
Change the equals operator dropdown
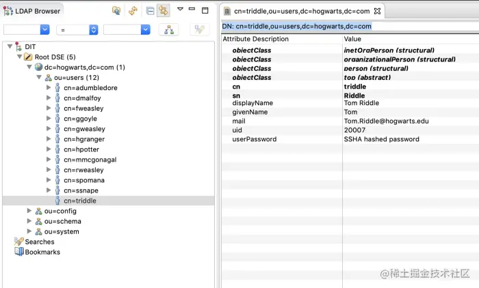tap(94, 29)
